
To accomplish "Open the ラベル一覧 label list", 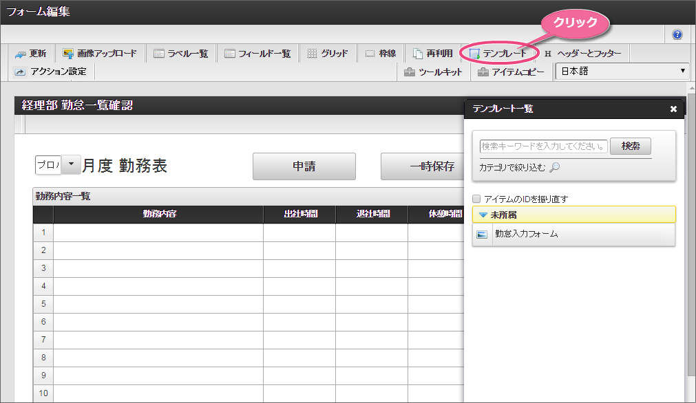I will (x=180, y=54).
